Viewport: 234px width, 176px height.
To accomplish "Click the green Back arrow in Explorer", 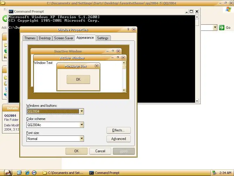I will pos(5,18).
